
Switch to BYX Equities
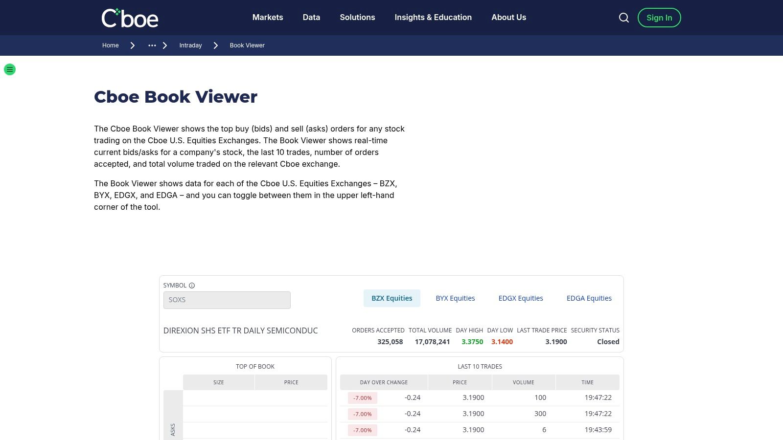coord(455,298)
